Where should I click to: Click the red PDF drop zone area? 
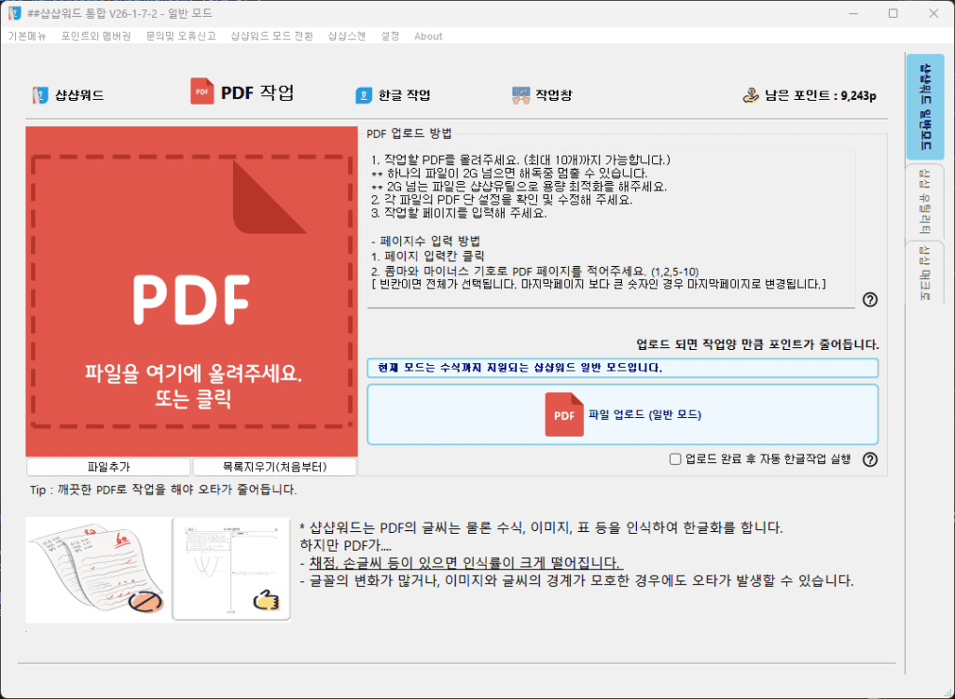191,291
